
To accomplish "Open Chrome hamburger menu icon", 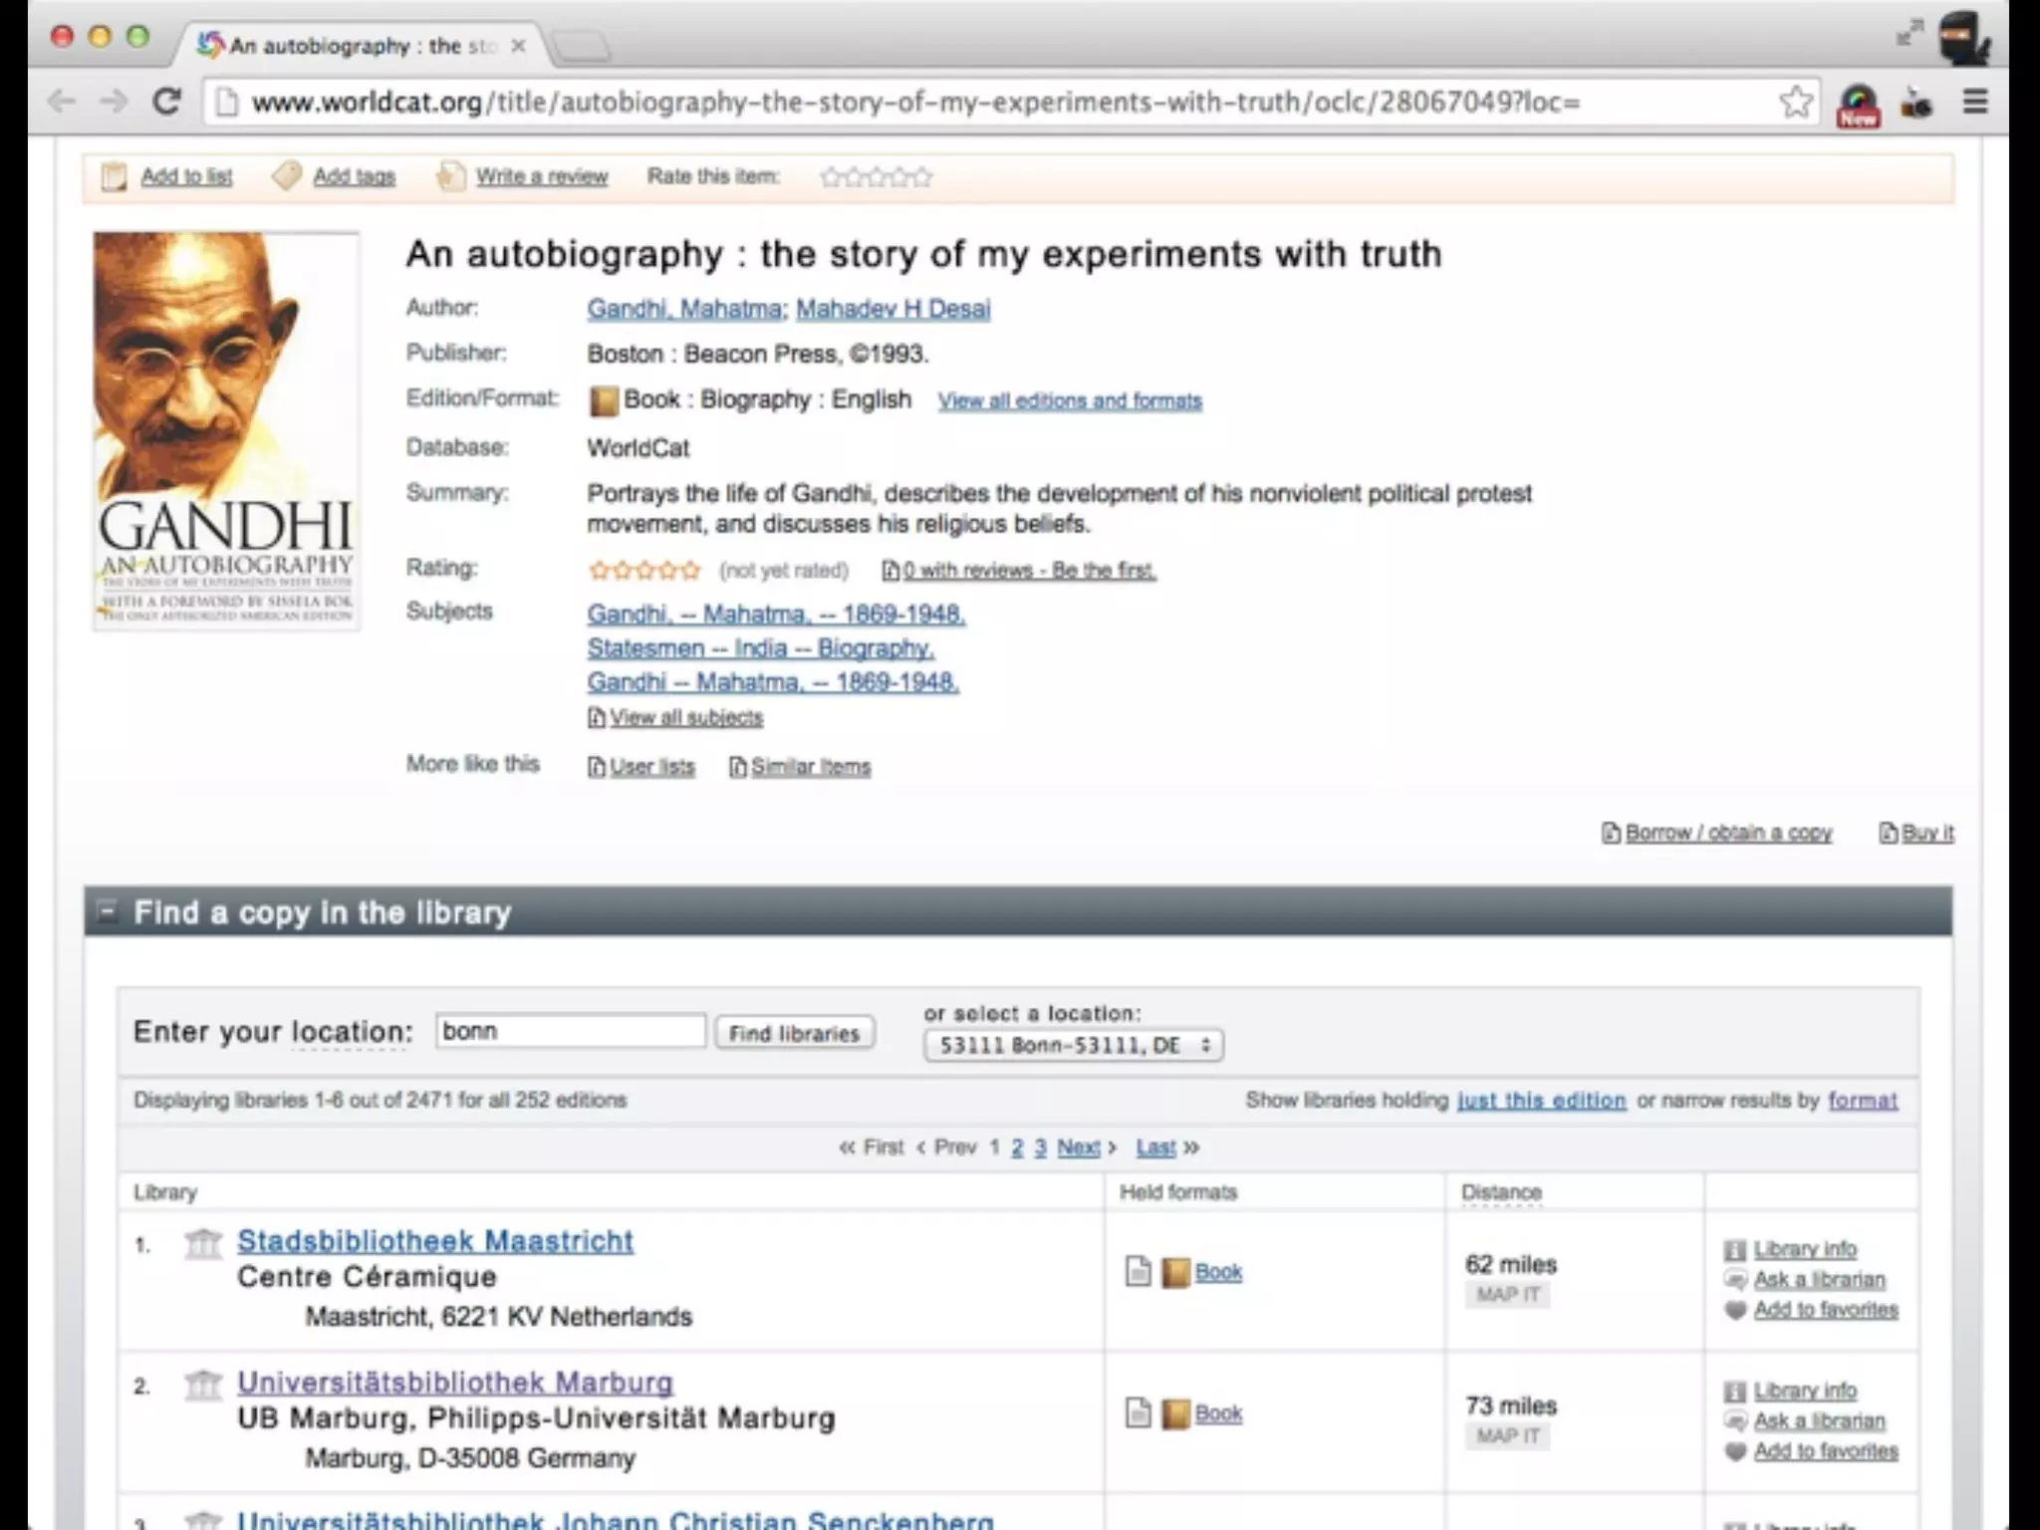I will 1975,102.
